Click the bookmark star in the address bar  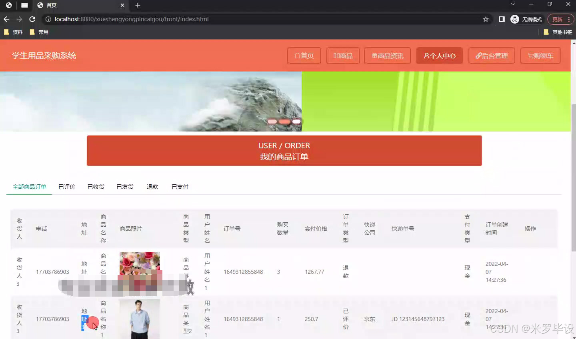[x=485, y=19]
